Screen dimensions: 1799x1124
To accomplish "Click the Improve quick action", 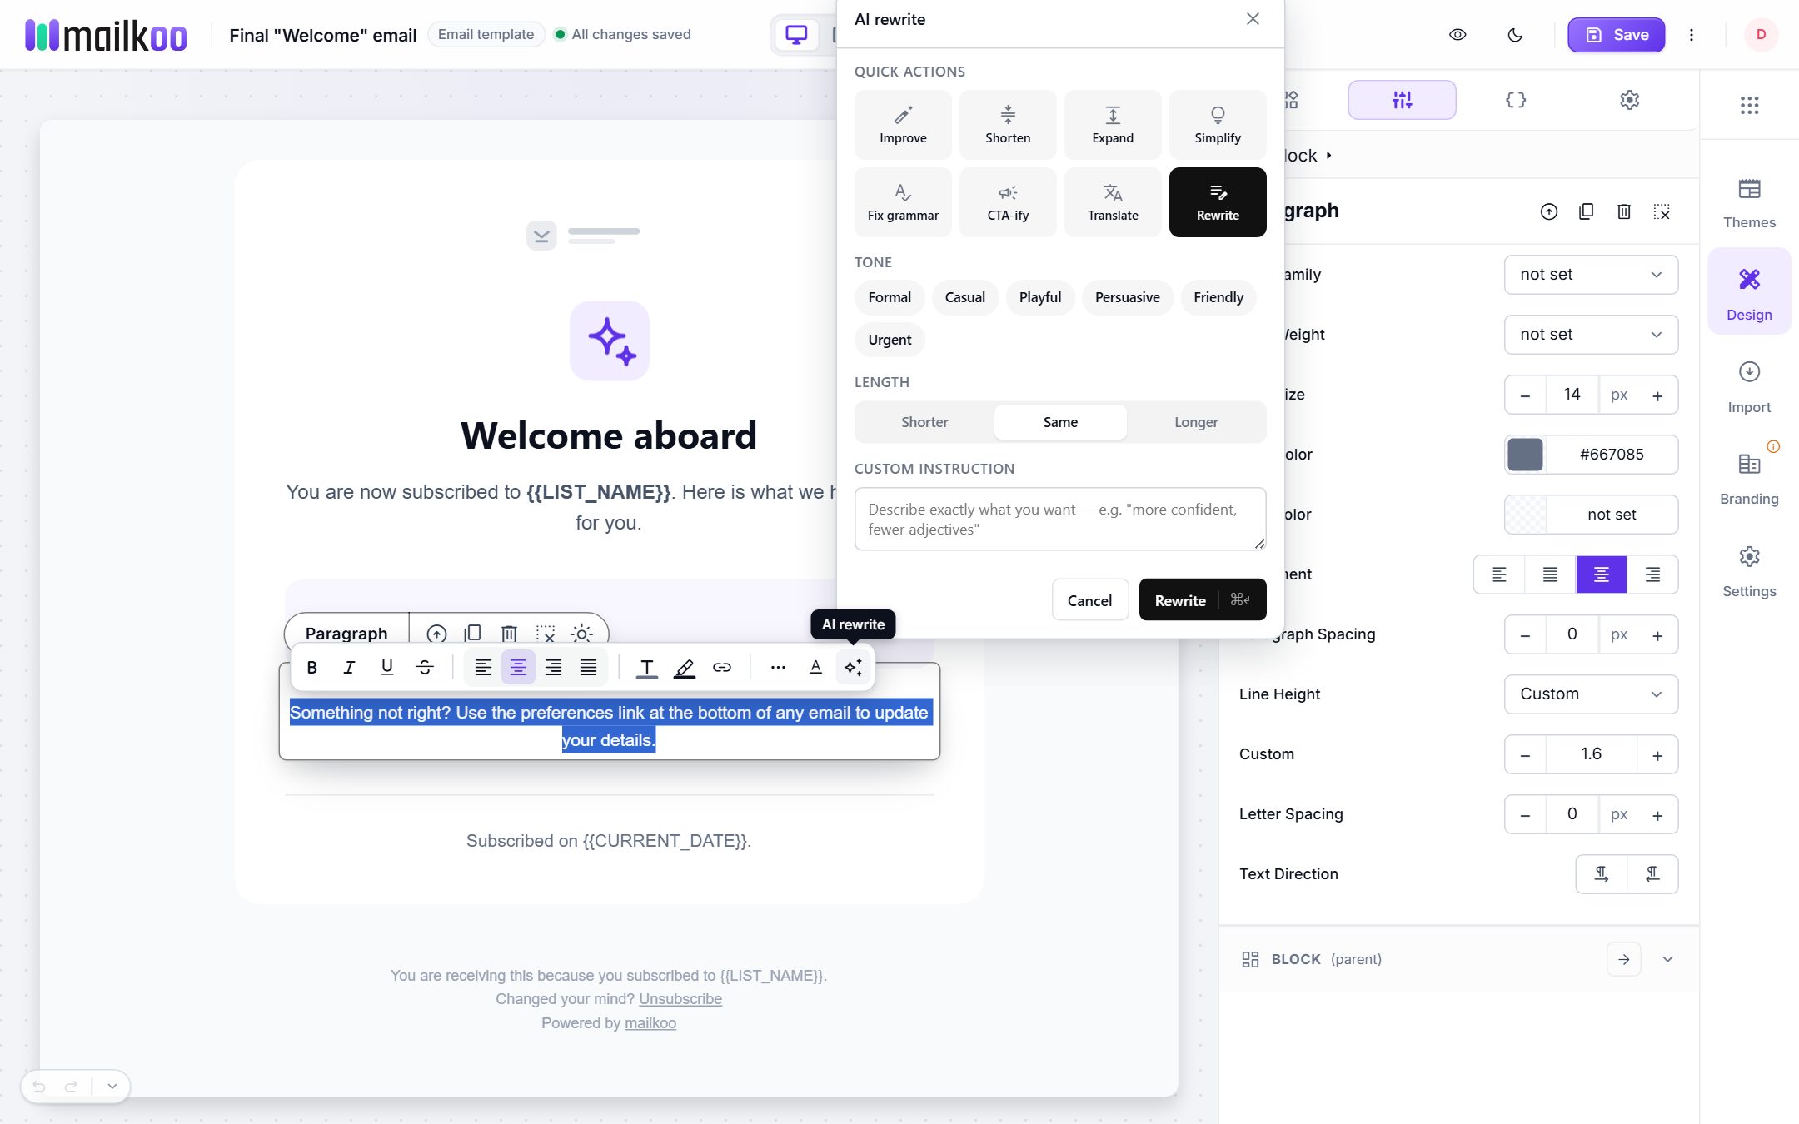I will [903, 125].
